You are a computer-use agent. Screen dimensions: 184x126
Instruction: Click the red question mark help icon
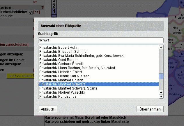coord(43,8)
